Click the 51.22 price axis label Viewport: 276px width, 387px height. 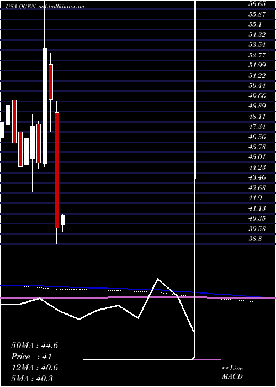(257, 75)
